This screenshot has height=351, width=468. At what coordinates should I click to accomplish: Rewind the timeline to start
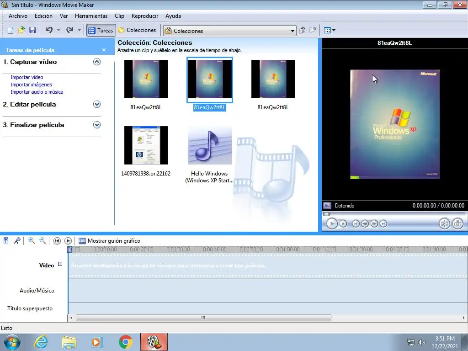pyautogui.click(x=57, y=240)
